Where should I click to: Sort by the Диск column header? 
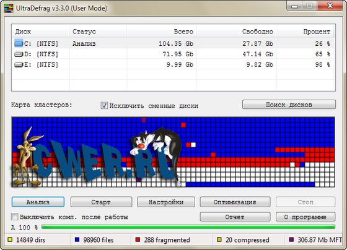coord(40,32)
